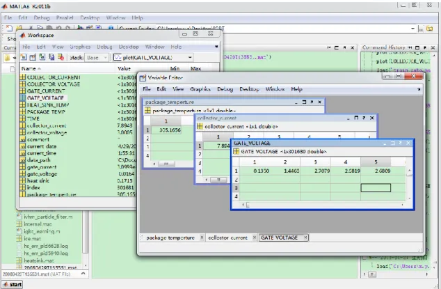Dock the Variable Editor window arrow

(419, 89)
